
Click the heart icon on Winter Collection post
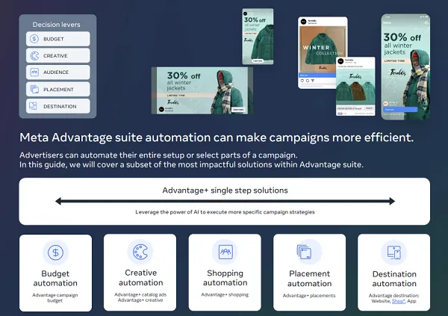click(302, 81)
